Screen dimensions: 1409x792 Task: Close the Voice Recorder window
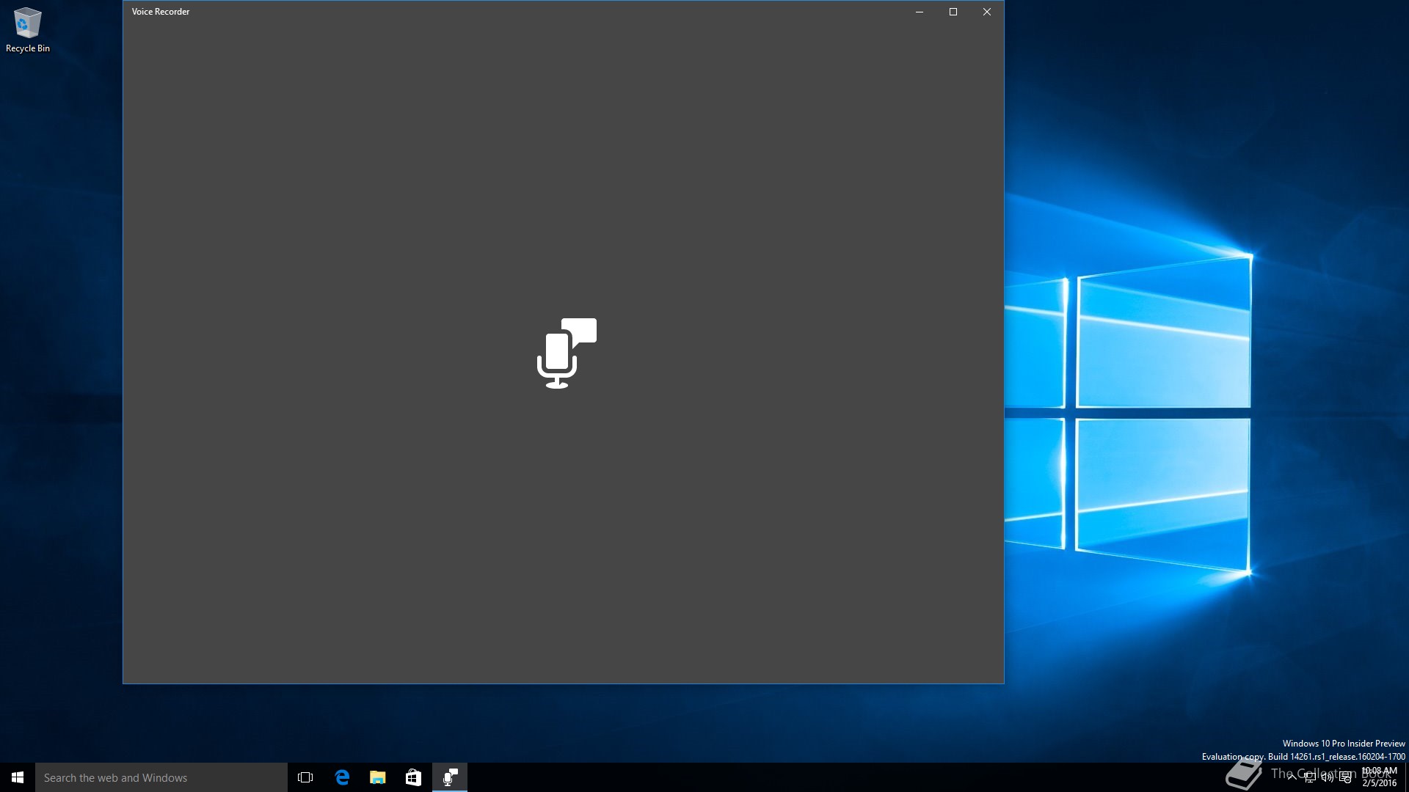point(987,12)
